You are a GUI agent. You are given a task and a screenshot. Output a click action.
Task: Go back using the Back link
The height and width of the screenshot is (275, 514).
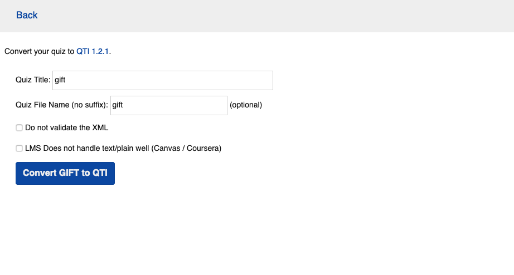(x=27, y=15)
